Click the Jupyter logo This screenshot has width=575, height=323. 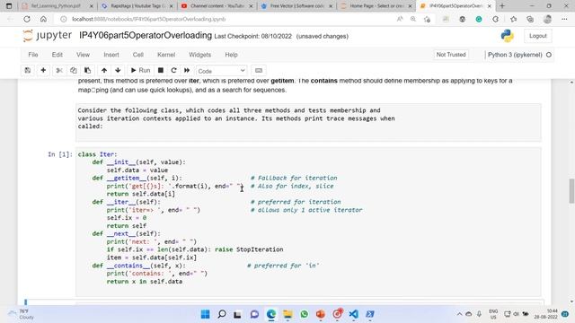tap(48, 36)
